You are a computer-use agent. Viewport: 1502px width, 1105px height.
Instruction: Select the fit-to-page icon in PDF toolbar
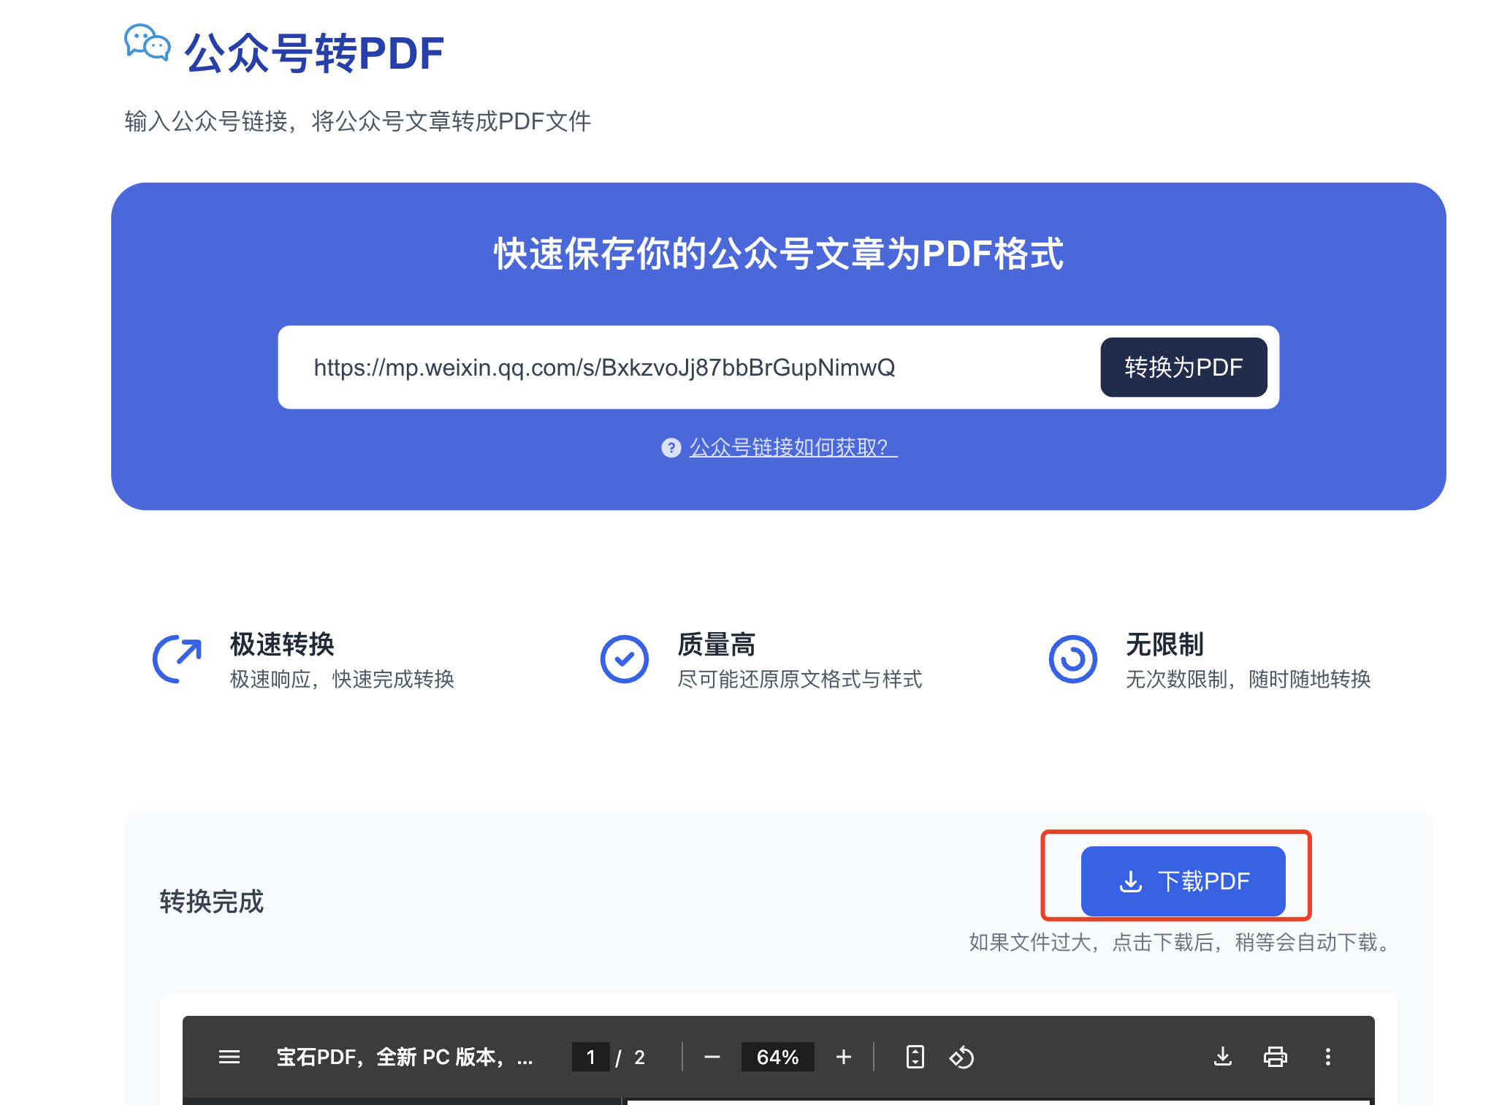coord(914,1056)
